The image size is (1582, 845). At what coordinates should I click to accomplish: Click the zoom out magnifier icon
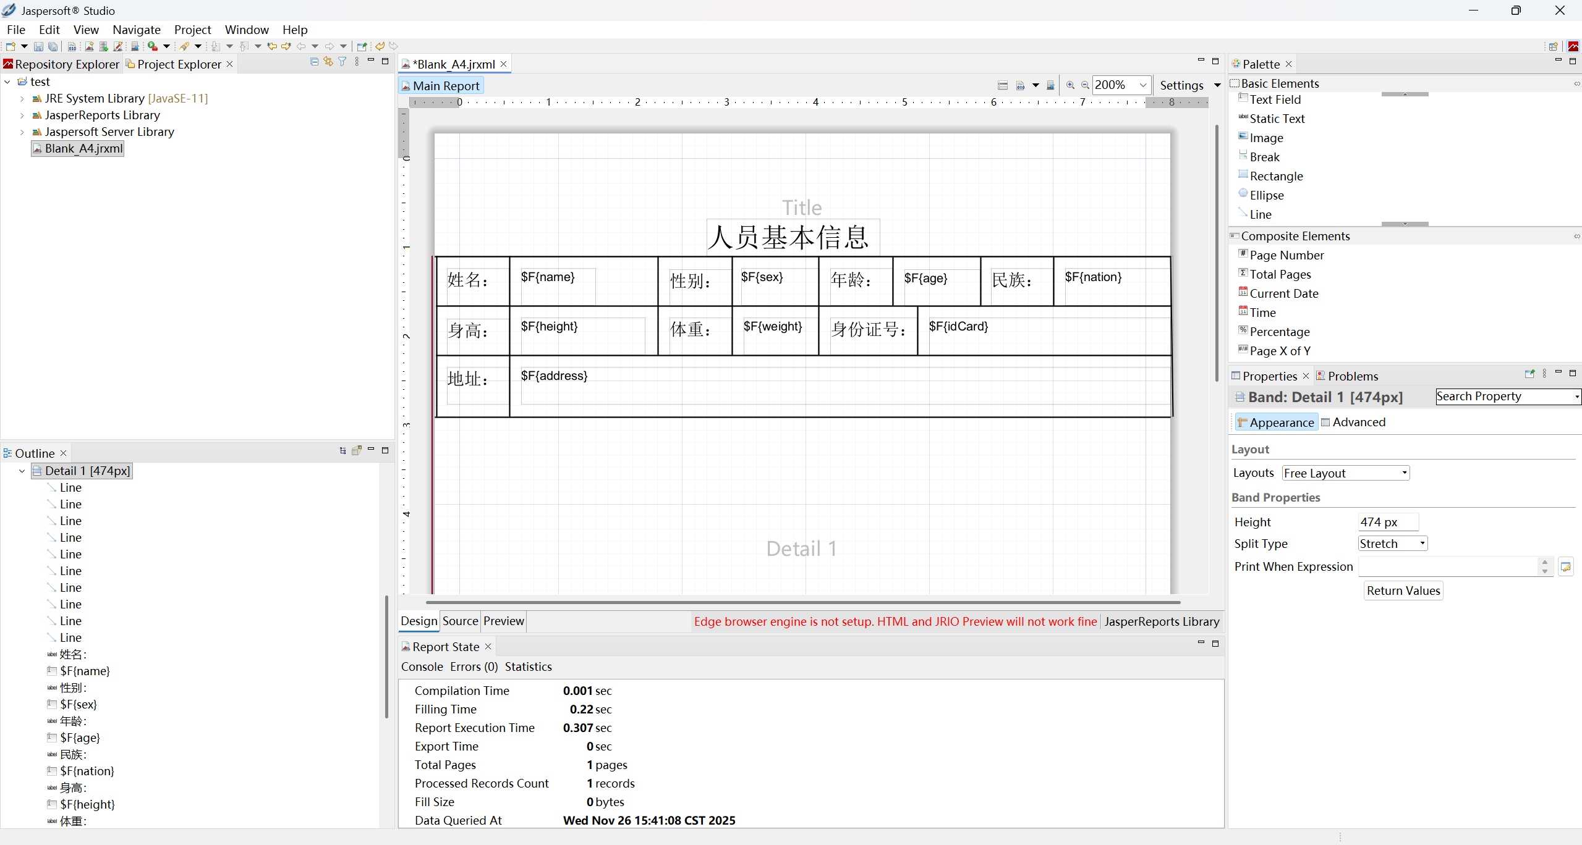point(1084,85)
